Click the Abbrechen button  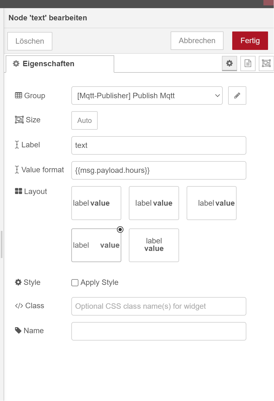[x=197, y=41]
